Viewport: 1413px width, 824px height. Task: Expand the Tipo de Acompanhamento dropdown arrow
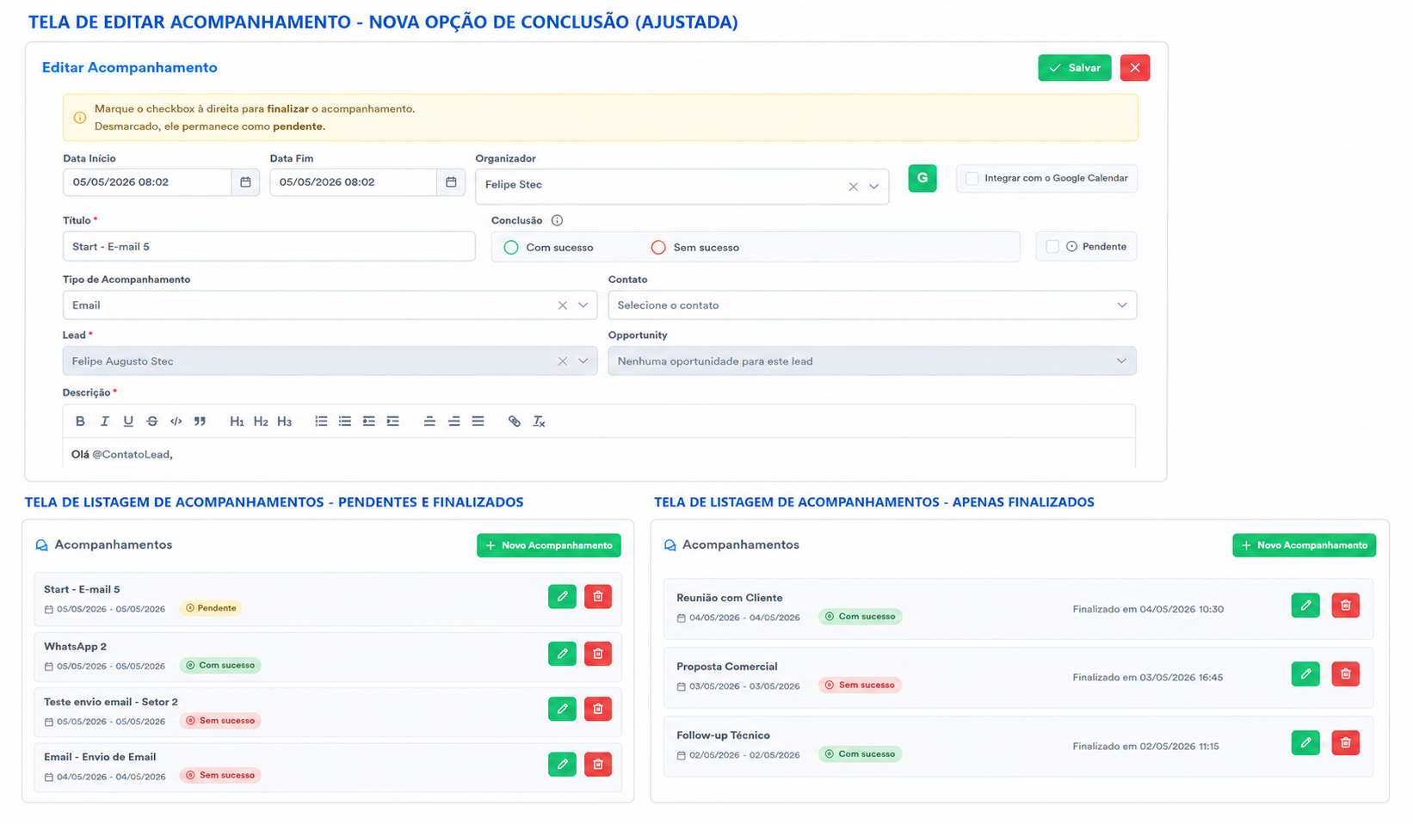pos(583,305)
